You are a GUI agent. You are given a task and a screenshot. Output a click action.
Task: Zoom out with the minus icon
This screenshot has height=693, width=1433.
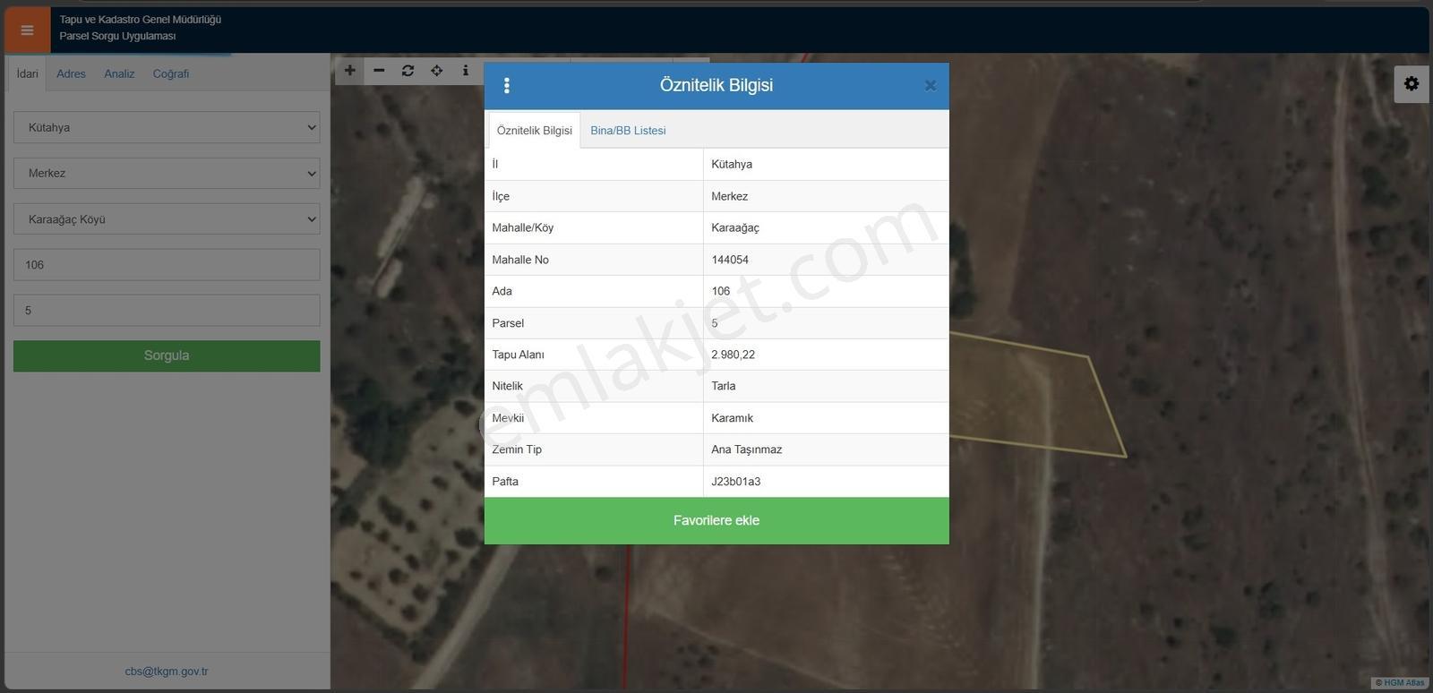coord(379,71)
